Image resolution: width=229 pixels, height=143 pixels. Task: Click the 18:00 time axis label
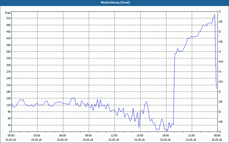point(165,135)
